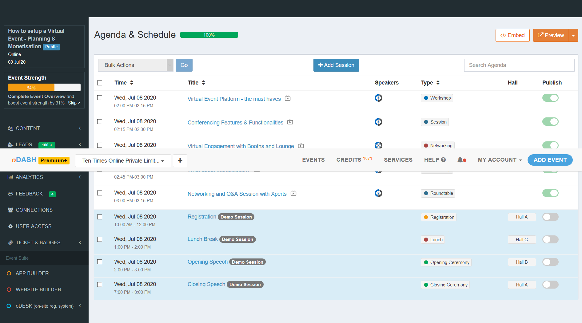
Task: Click the LEADS people icon
Action: tap(10, 144)
